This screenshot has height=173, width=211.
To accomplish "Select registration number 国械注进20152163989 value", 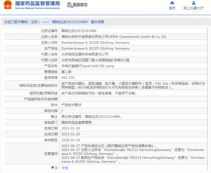I will (79, 31).
